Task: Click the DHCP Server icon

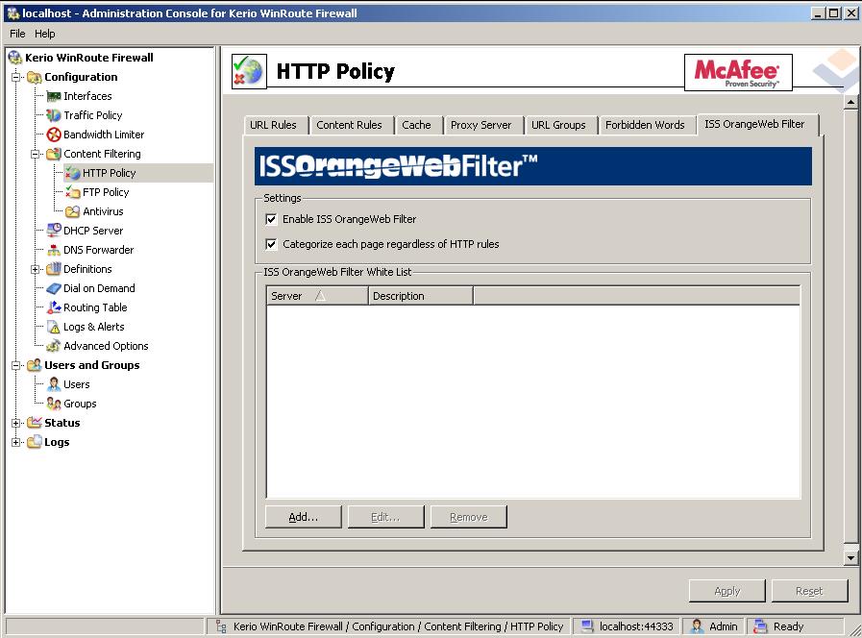Action: tap(53, 231)
